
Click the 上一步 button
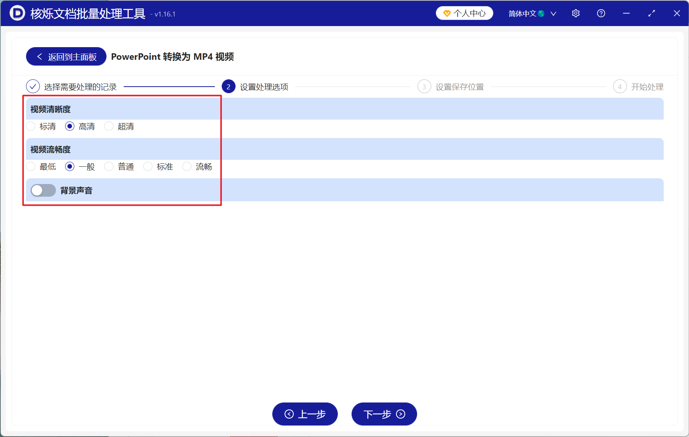point(305,414)
